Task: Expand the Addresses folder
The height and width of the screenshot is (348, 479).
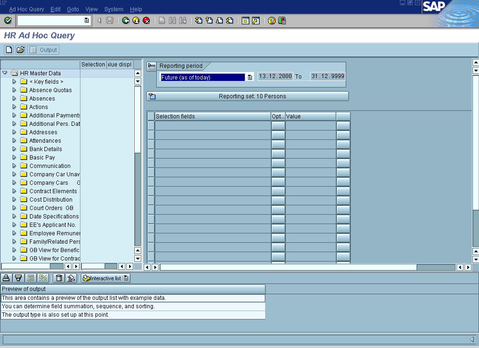Action: point(14,132)
